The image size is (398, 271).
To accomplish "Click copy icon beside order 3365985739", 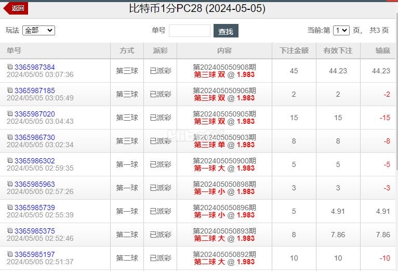I will (10, 207).
